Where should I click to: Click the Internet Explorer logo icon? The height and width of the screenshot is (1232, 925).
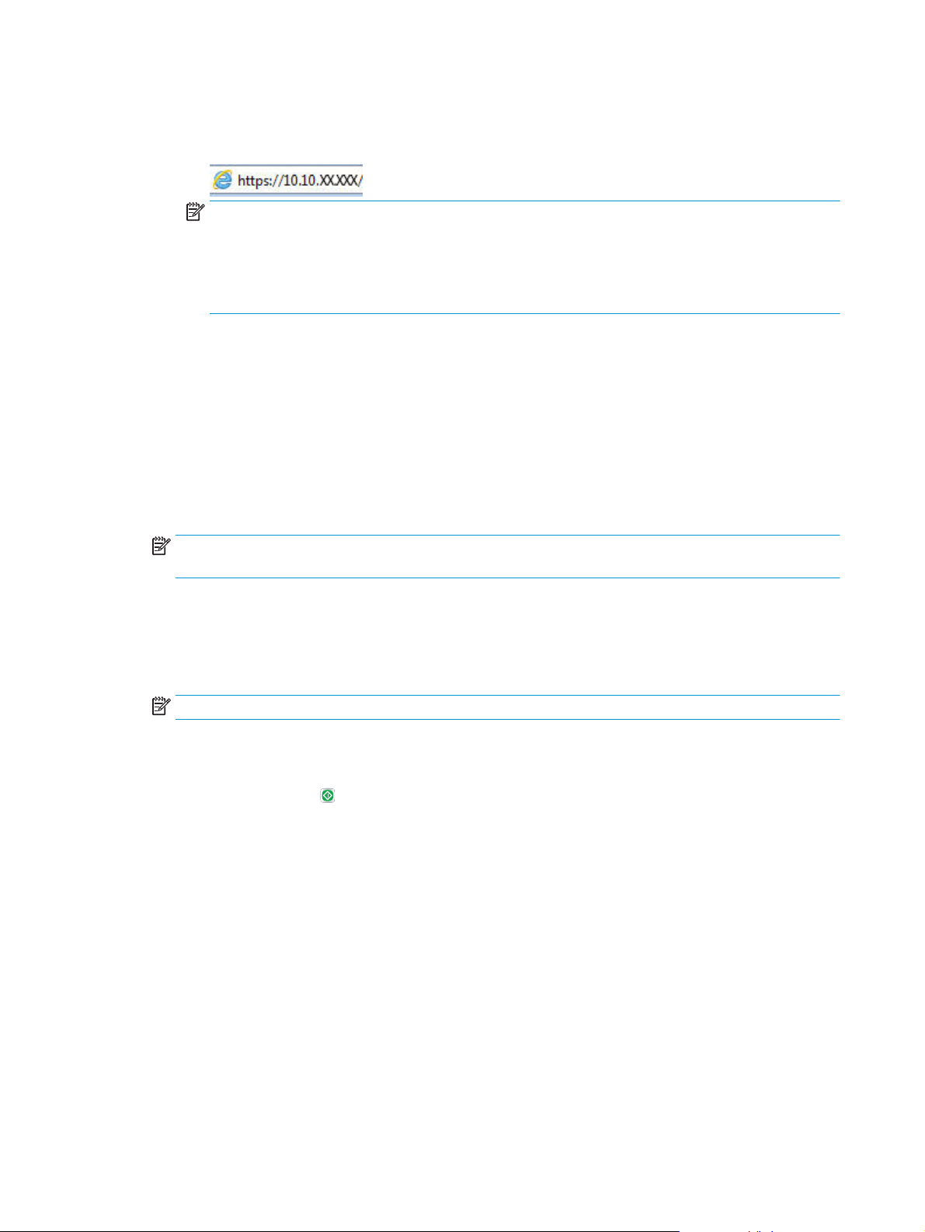(x=222, y=180)
